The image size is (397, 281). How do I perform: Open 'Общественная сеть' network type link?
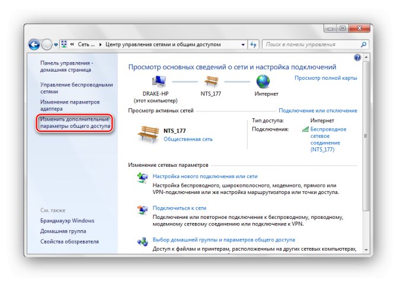coord(188,139)
